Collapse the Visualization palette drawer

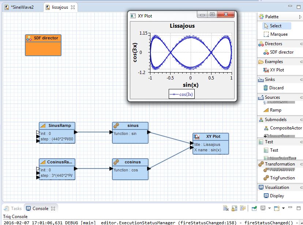point(302,187)
